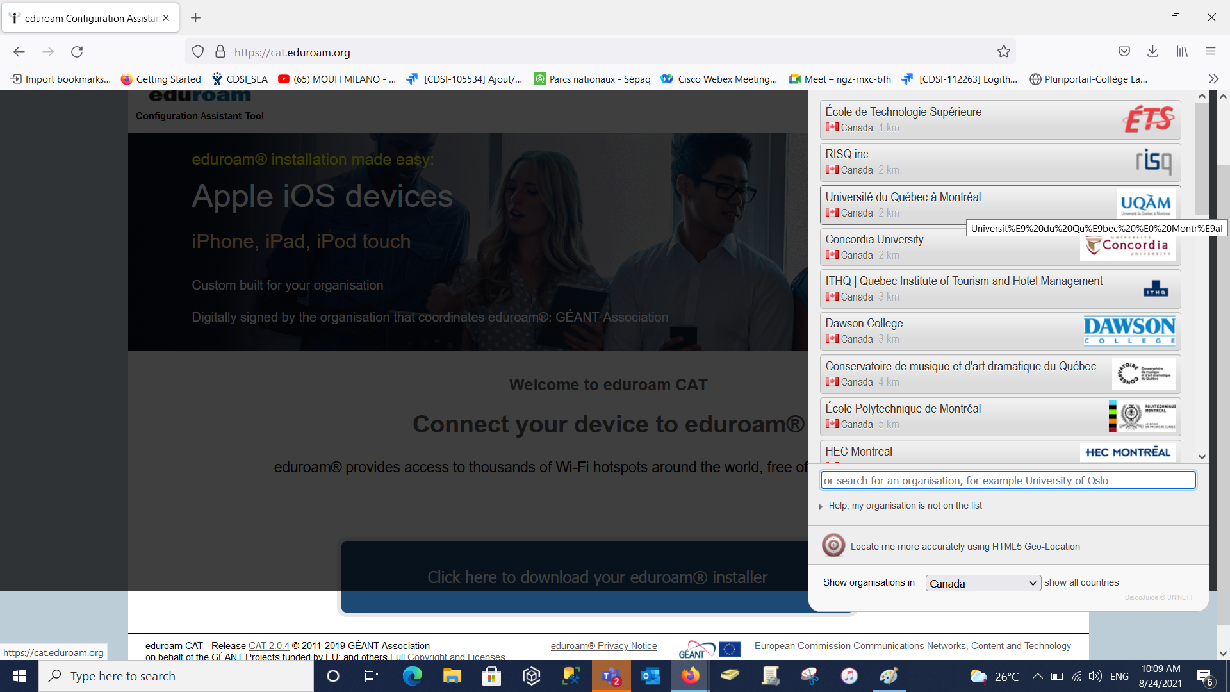Open Getting Started bookmark
Image resolution: width=1230 pixels, height=692 pixels.
coord(161,79)
